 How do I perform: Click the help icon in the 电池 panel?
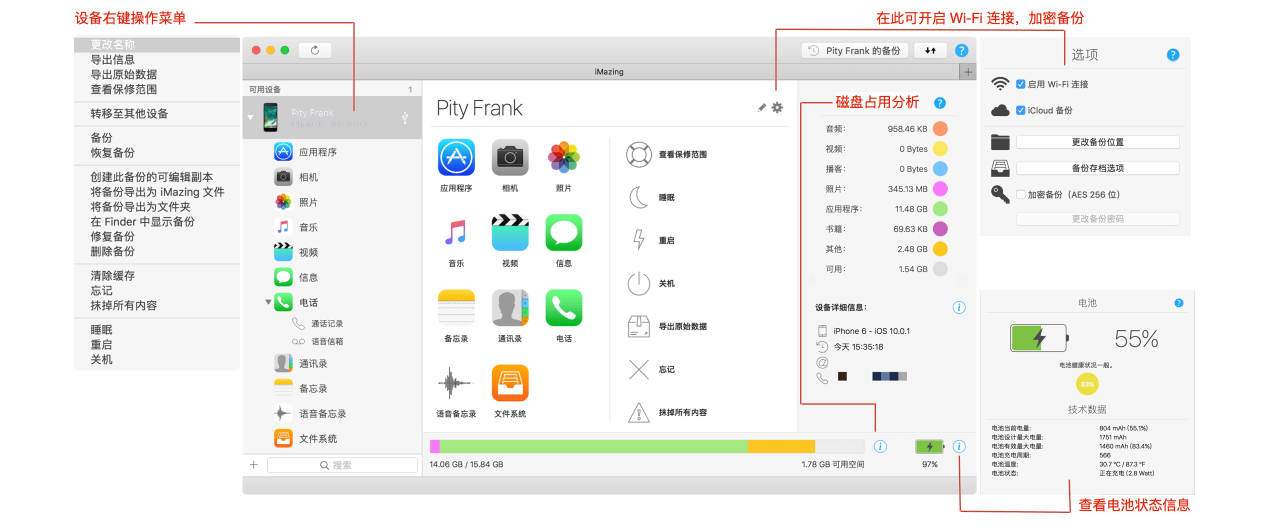tap(1178, 303)
